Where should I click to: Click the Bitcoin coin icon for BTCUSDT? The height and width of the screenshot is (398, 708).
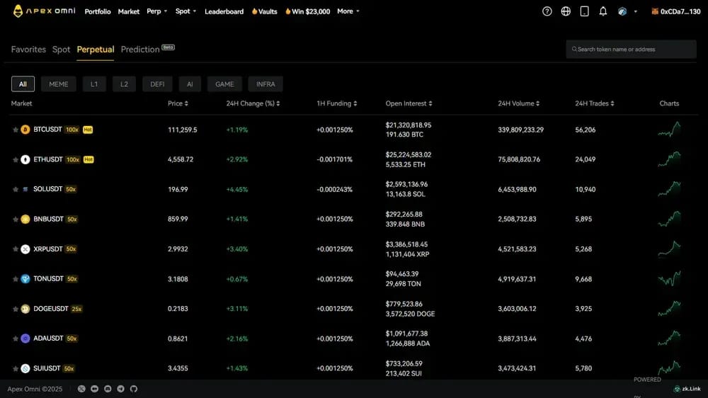(x=25, y=130)
